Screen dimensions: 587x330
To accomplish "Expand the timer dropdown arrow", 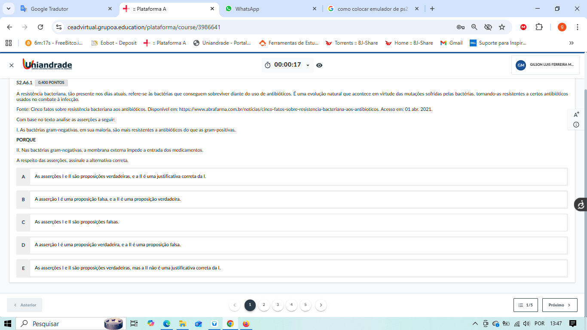I will [308, 65].
